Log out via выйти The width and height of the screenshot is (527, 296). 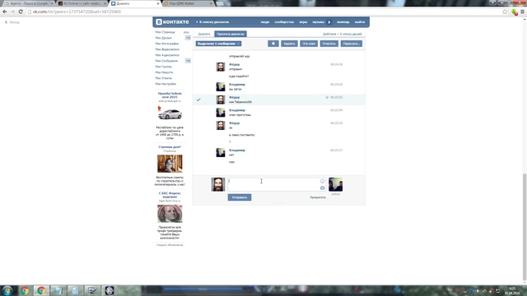360,22
